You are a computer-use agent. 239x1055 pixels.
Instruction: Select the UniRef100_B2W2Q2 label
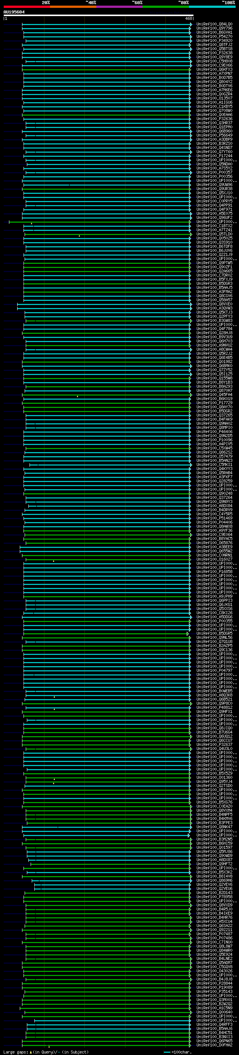(x=214, y=1004)
